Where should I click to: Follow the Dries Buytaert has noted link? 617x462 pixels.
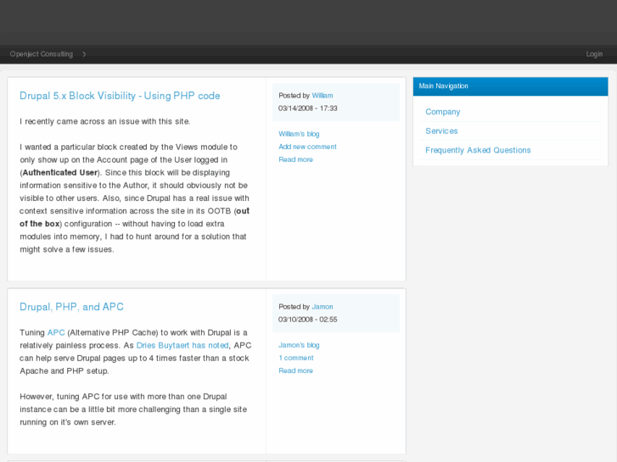click(183, 345)
